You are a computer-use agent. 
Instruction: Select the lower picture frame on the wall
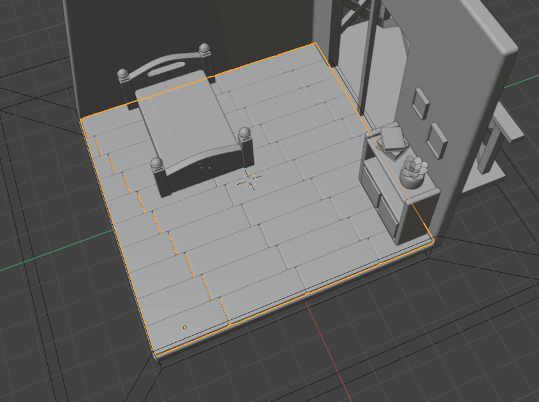click(436, 140)
